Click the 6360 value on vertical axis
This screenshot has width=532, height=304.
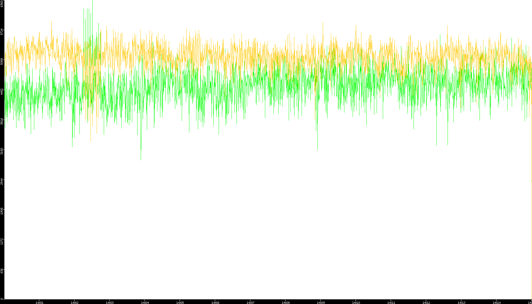tap(2, 4)
